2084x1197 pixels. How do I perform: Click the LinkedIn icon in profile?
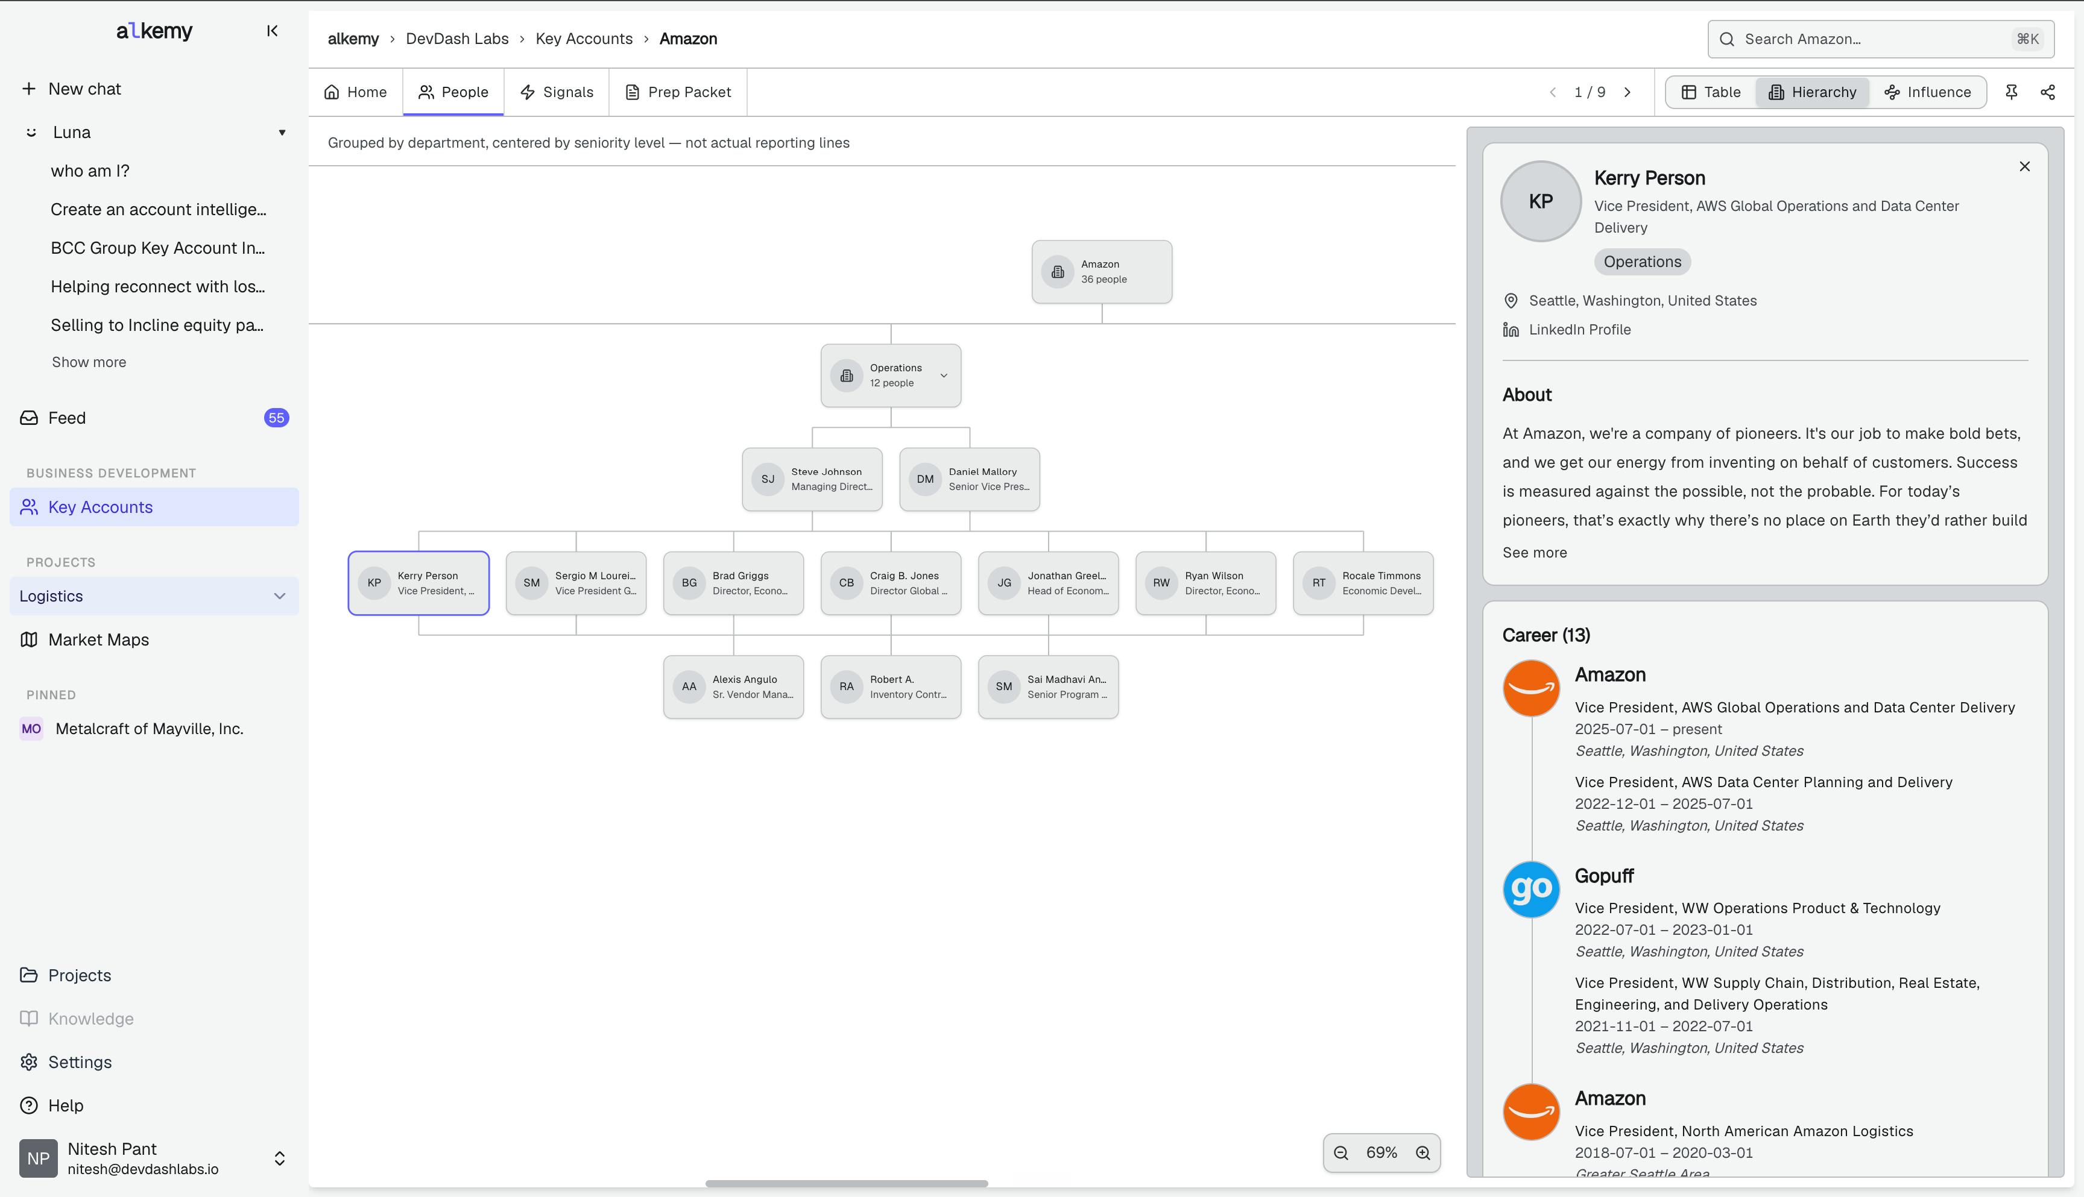(1511, 330)
